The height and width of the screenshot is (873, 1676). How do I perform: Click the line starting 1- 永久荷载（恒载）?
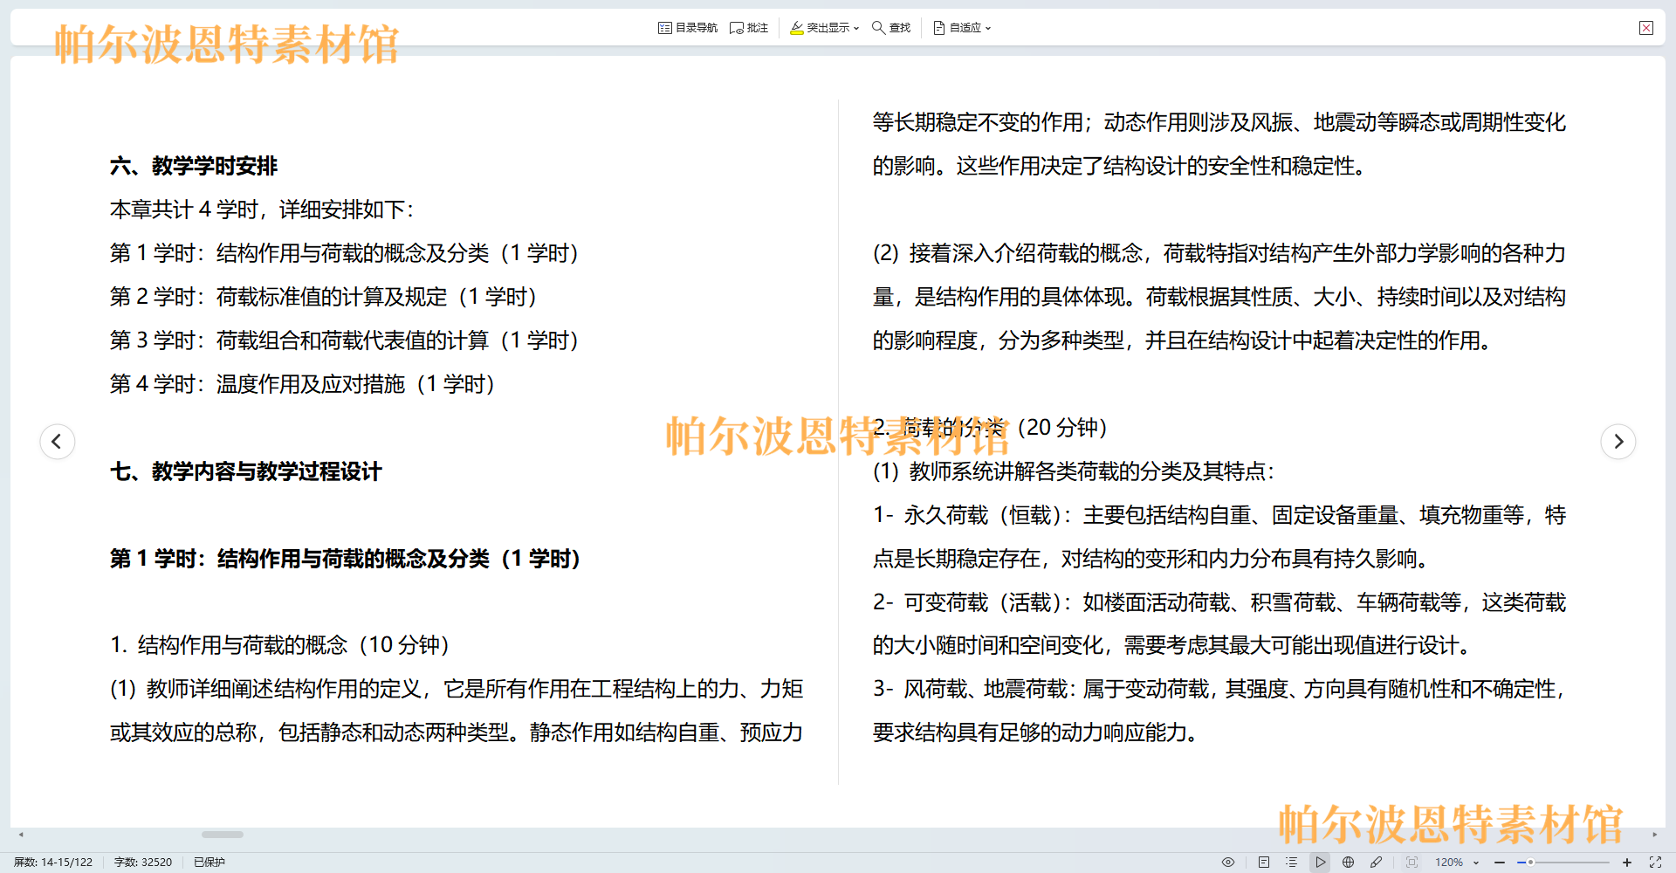1219,515
